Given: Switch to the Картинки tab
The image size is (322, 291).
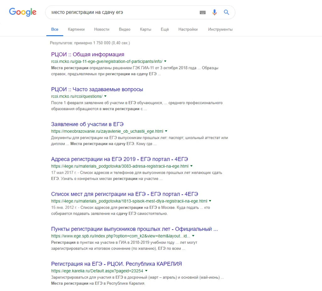Looking at the screenshot, I should (x=76, y=29).
